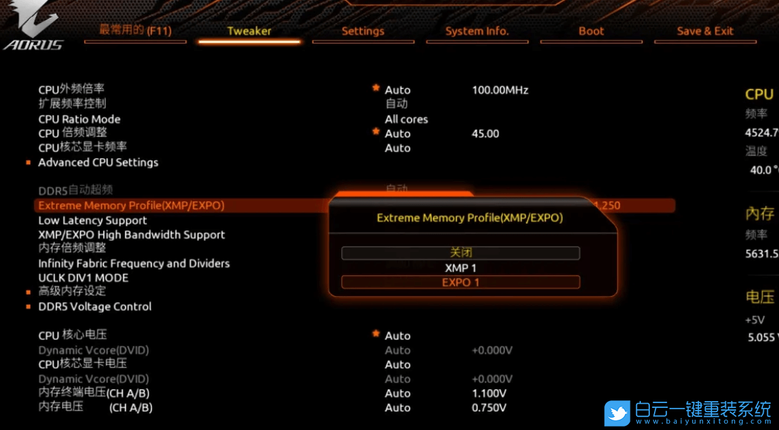
Task: Select EXPO 1 memory profile
Action: tap(461, 282)
